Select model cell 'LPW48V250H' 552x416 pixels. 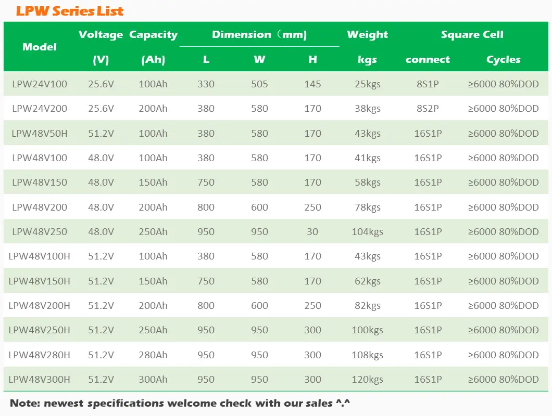(x=40, y=330)
